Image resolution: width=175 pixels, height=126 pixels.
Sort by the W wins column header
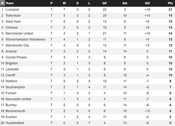[x=64, y=3]
